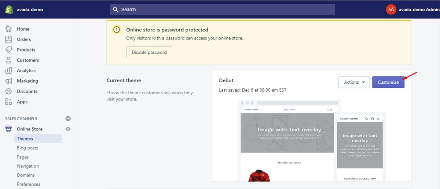
Task: Click the Apps grid icon
Action: pyautogui.click(x=8, y=102)
